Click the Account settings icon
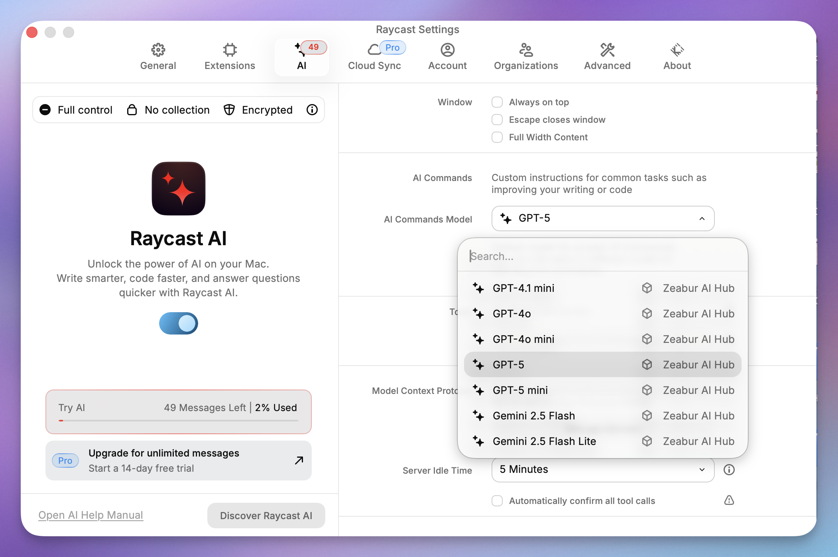 click(447, 56)
